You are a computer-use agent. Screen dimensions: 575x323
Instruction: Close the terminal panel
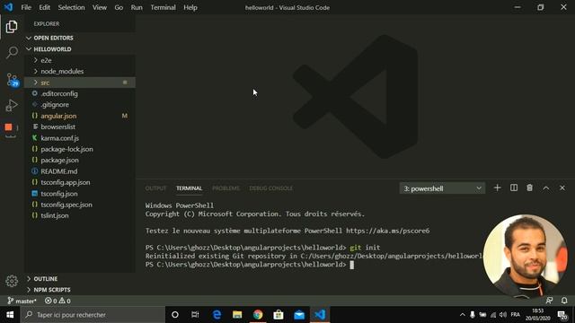click(x=562, y=188)
